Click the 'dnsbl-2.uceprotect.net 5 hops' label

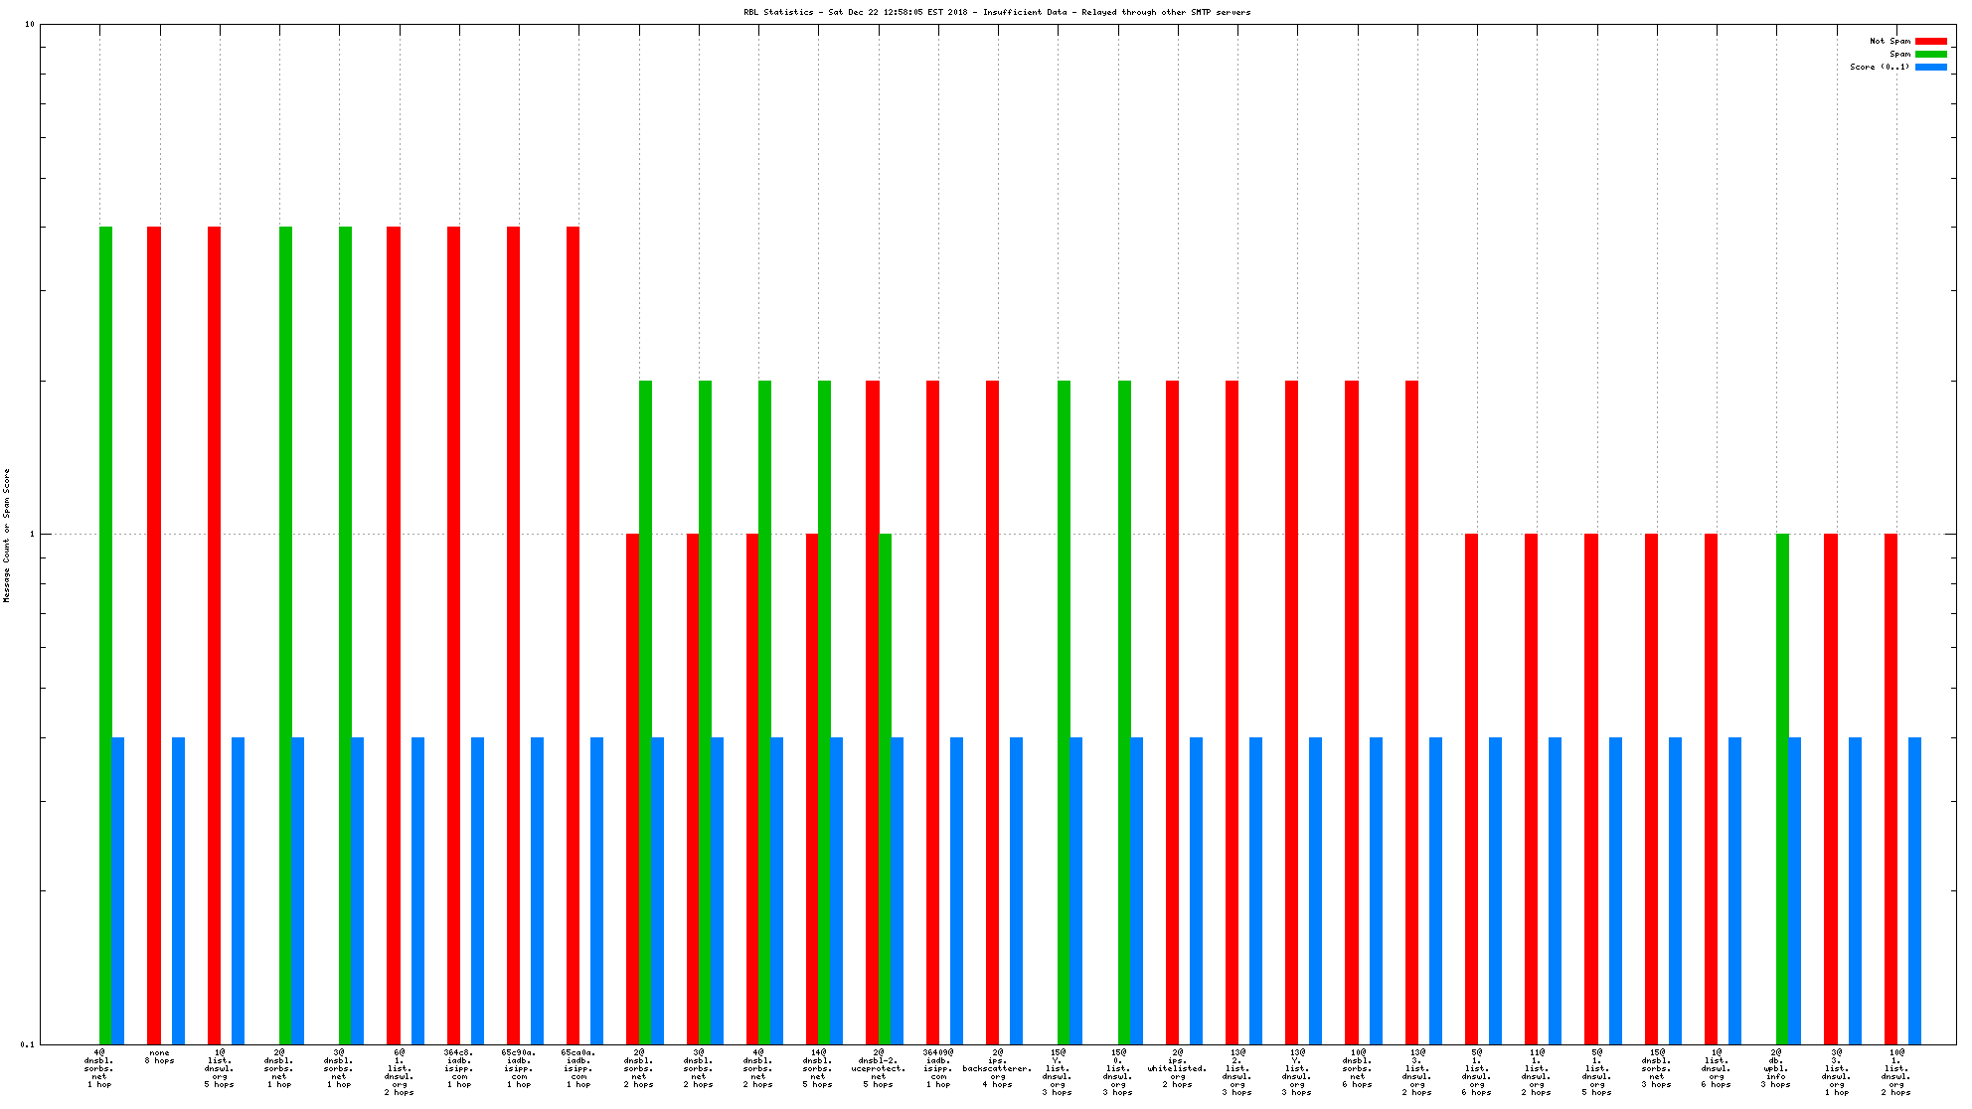879,1067
